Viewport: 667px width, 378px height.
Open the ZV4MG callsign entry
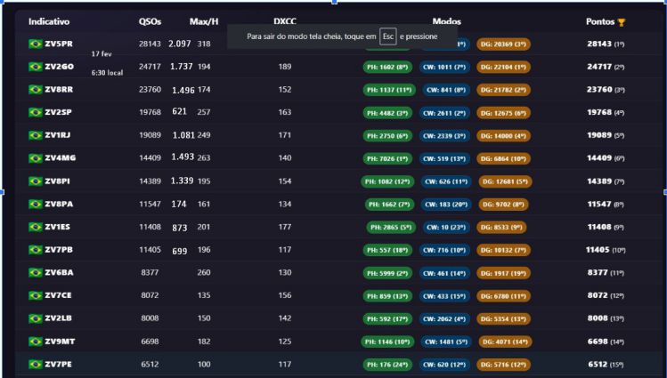click(x=61, y=158)
